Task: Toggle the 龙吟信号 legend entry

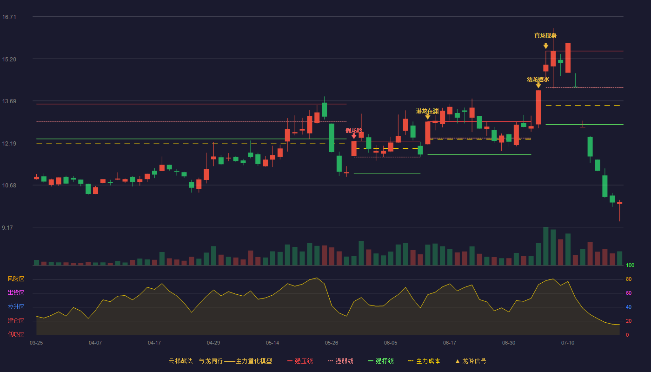Action: (471, 361)
